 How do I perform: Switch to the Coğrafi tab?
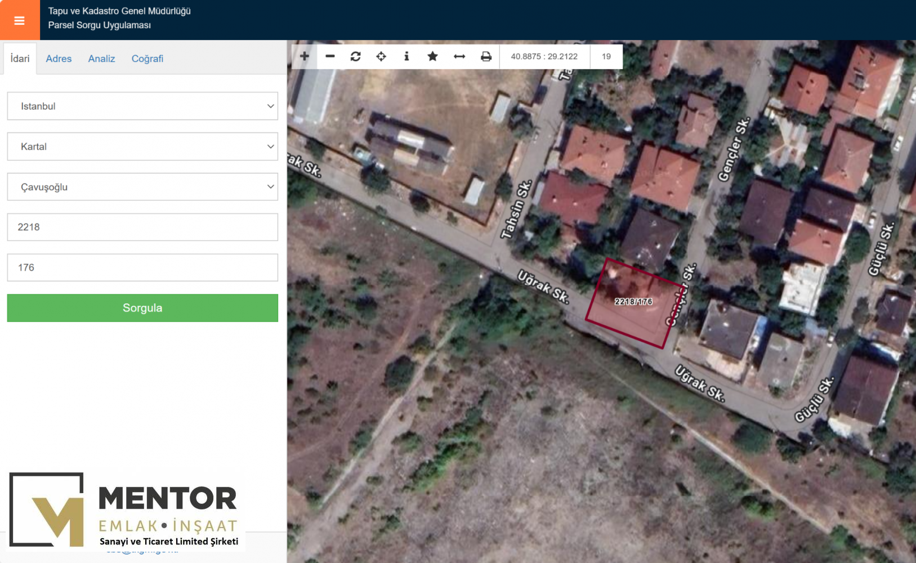pyautogui.click(x=148, y=59)
